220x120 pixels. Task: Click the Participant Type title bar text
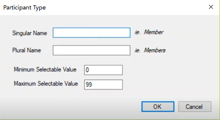click(x=24, y=8)
